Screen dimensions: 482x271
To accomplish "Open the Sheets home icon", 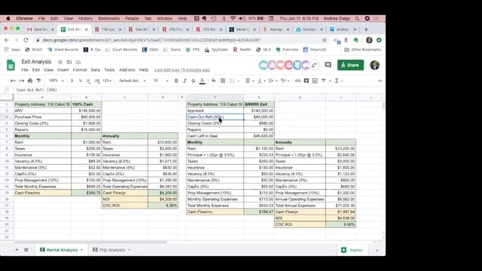I will point(11,65).
